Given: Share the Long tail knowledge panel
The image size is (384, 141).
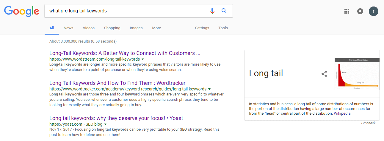Looking at the screenshot, I should (324, 74).
